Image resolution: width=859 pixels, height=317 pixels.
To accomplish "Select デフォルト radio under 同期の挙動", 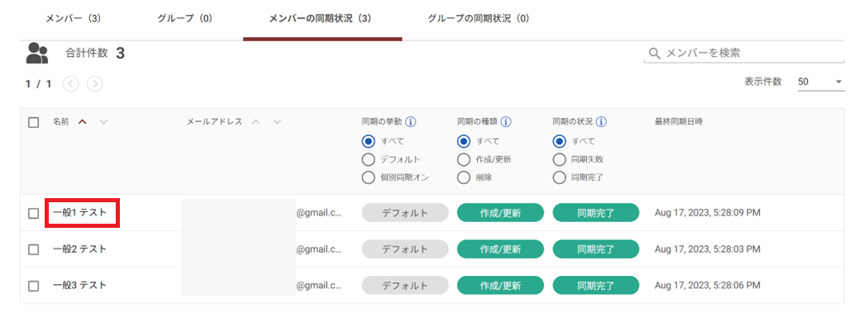I will [368, 159].
